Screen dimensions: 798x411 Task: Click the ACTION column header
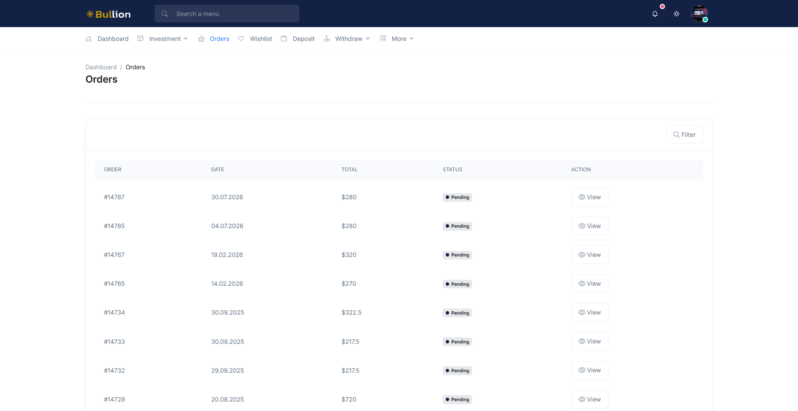coord(581,170)
